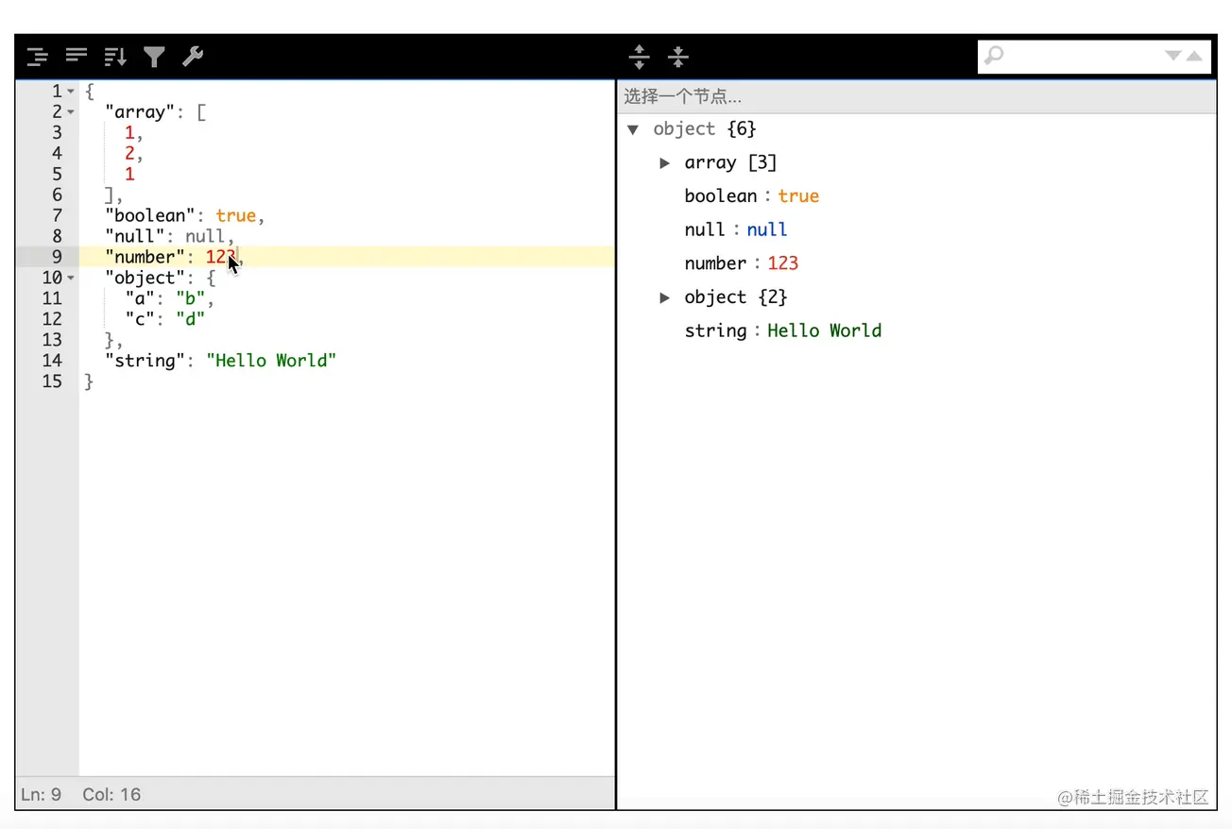Select the red 123 value in the tree

tap(782, 263)
